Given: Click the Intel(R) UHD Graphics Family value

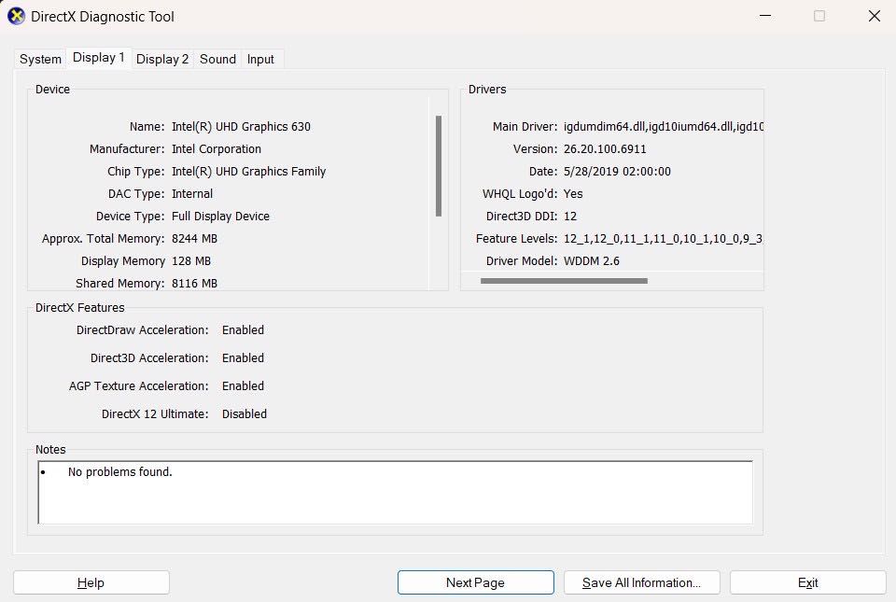Looking at the screenshot, I should [248, 172].
